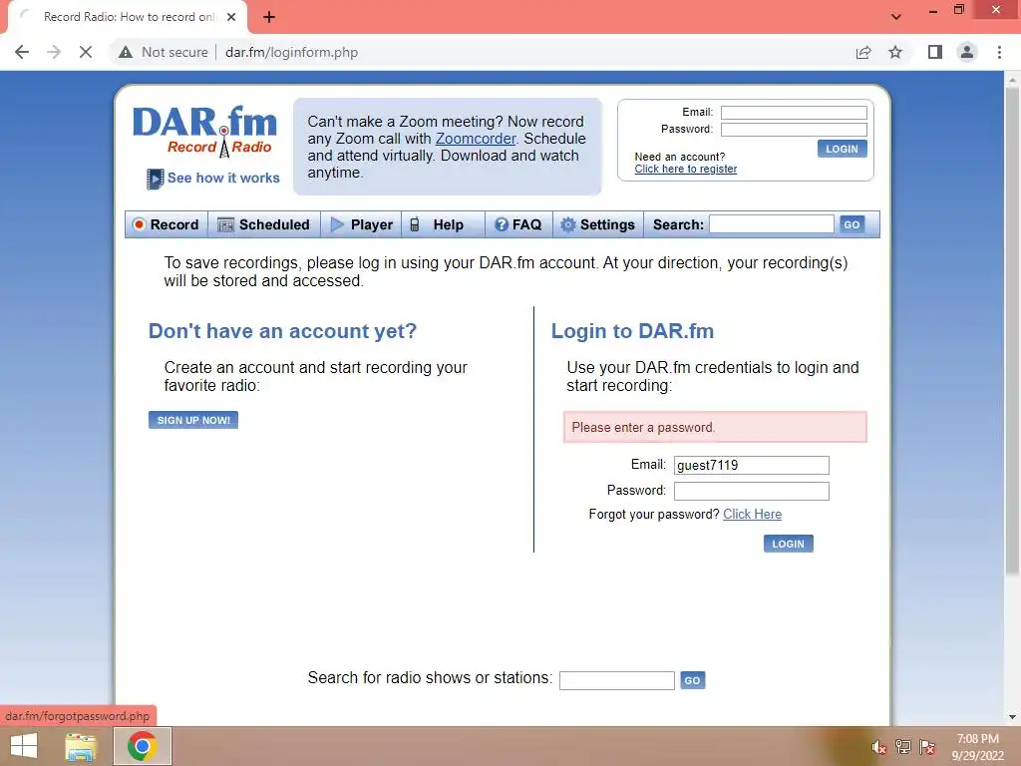The width and height of the screenshot is (1021, 766).
Task: Click the Share this page icon
Action: click(x=863, y=52)
